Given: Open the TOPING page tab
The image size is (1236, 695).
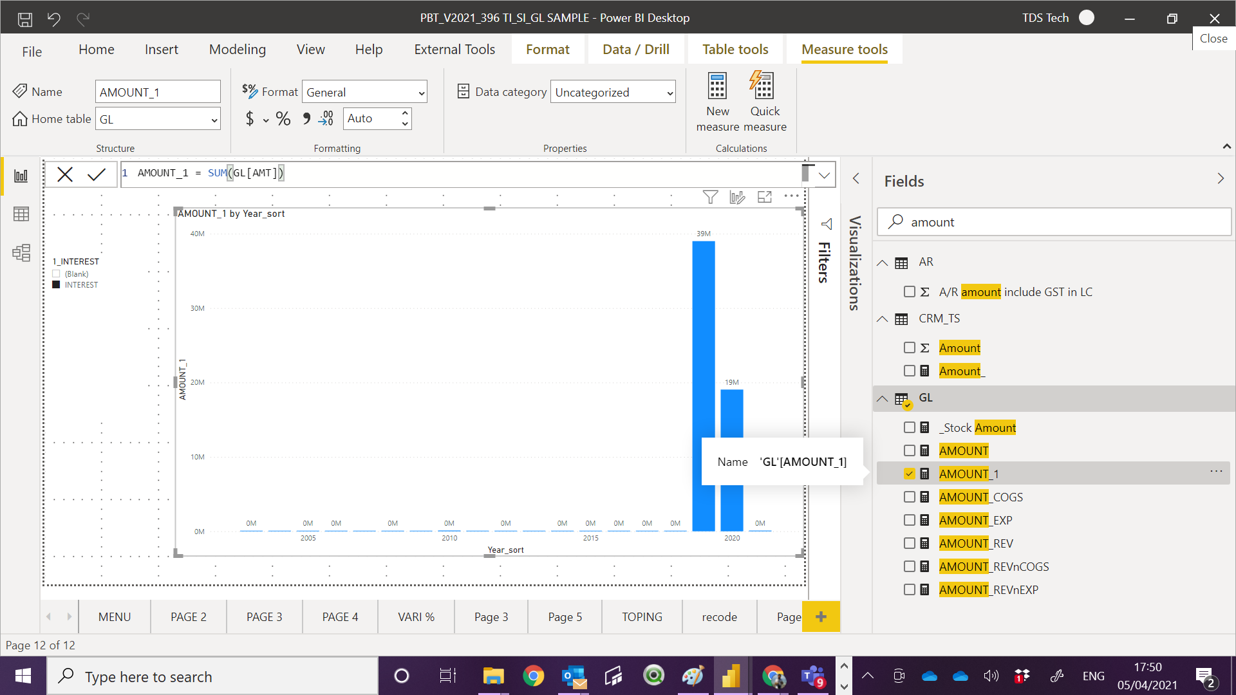Looking at the screenshot, I should click(x=642, y=616).
